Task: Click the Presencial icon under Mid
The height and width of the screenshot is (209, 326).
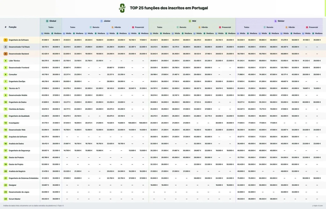Action: [x=220, y=27]
